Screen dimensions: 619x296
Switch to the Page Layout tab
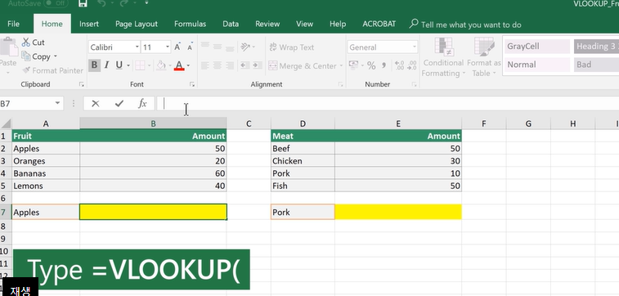coord(137,24)
